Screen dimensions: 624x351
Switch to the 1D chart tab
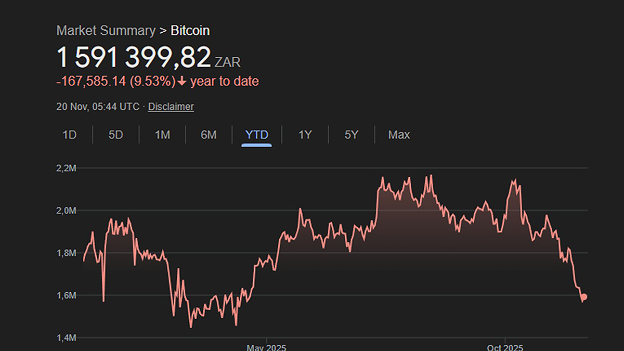pos(68,135)
